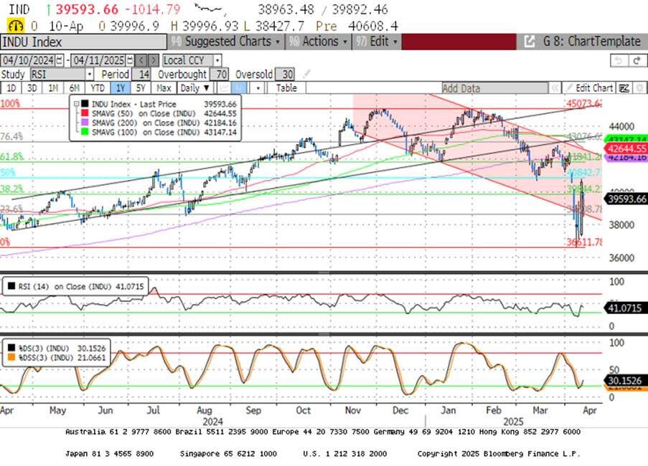Select the YTD range tab

pos(98,88)
